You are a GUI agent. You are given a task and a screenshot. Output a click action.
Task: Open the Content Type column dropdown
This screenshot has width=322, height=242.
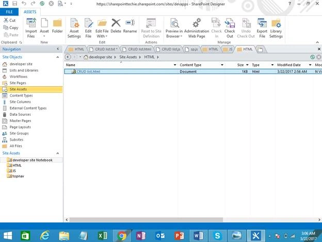point(222,65)
